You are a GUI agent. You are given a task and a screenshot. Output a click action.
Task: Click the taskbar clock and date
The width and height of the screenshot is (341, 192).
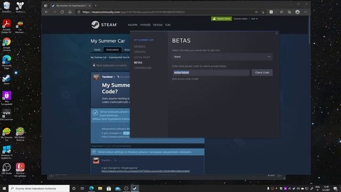[x=326, y=188]
